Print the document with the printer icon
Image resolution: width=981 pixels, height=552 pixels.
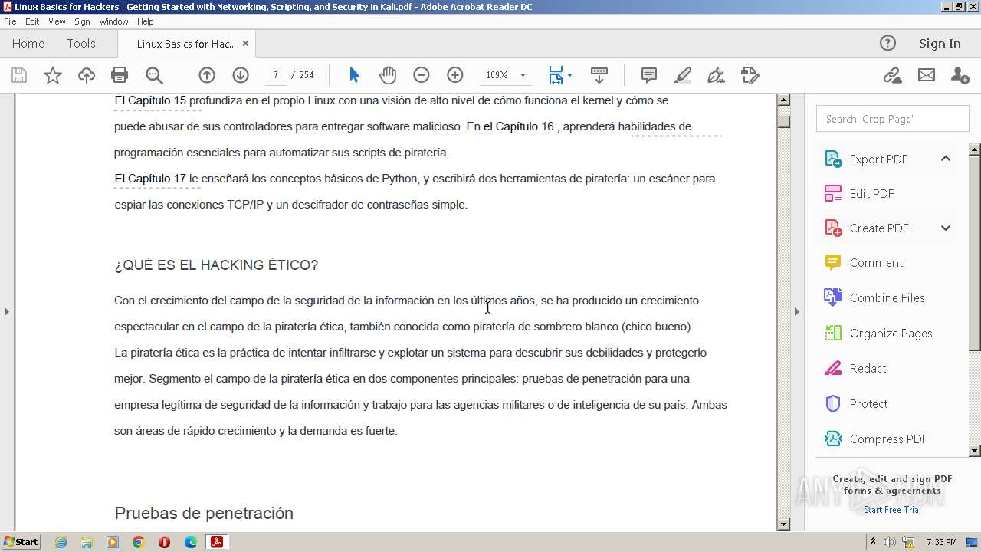tap(120, 75)
